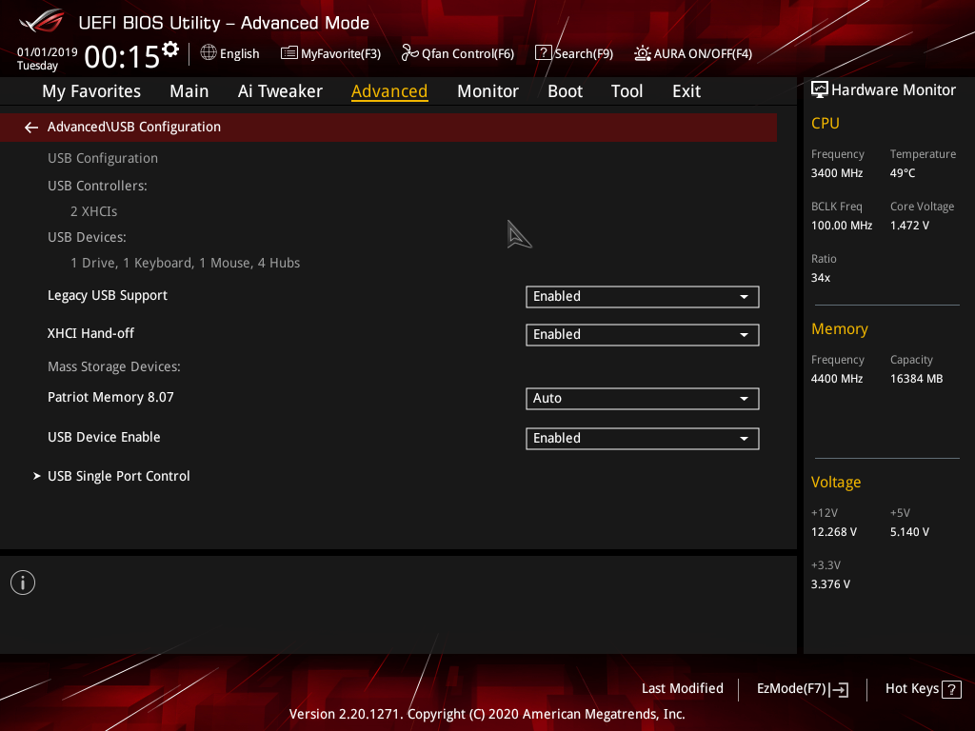975x731 pixels.
Task: Click the Hot Keys question mark box
Action: pyautogui.click(x=951, y=689)
